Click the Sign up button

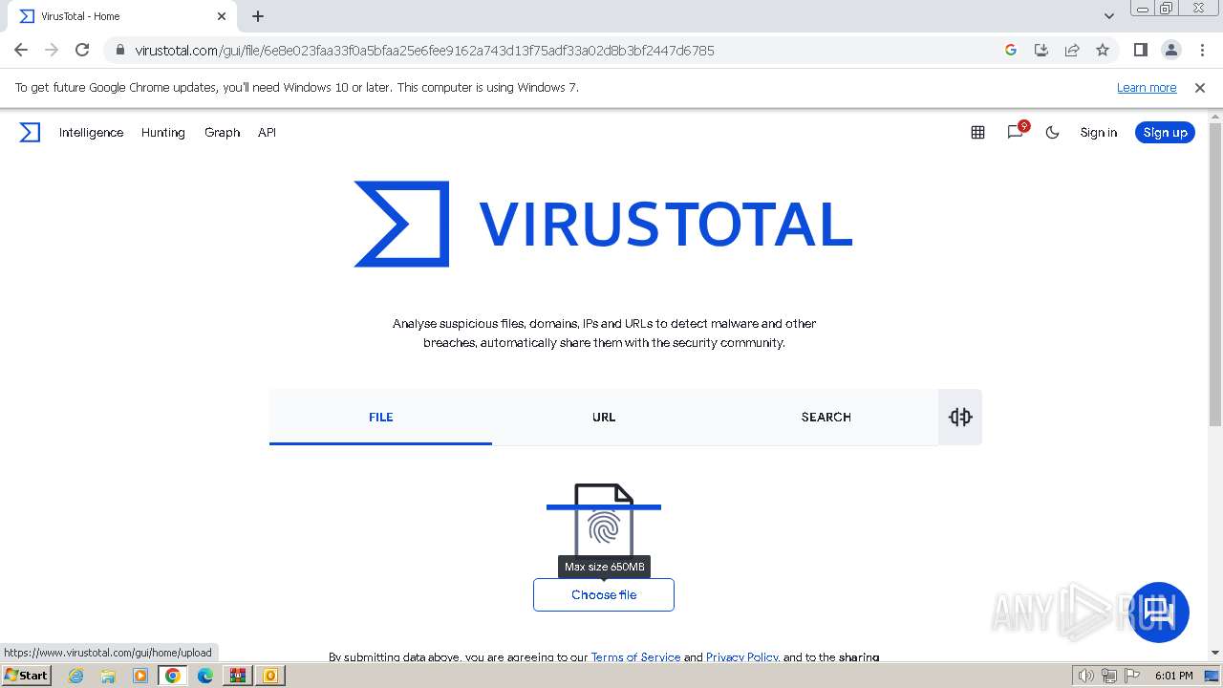point(1165,133)
